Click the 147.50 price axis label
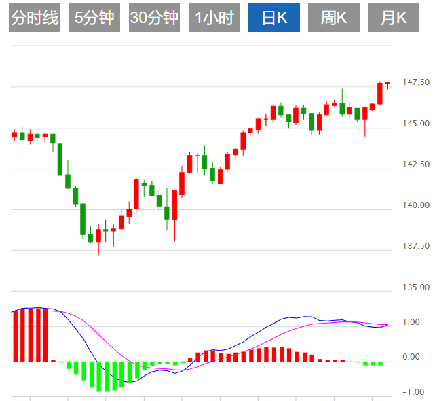Viewport: 435px width, 401px height. (x=416, y=82)
